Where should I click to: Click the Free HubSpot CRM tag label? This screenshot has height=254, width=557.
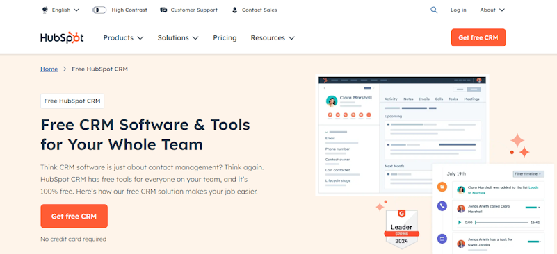[72, 101]
